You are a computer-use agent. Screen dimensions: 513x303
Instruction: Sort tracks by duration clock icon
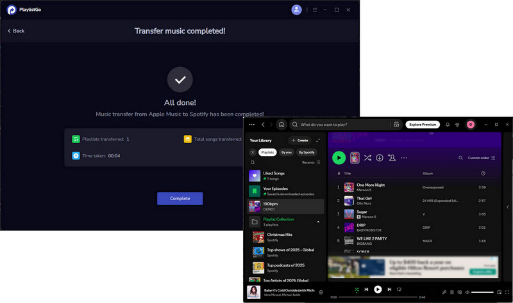[x=483, y=173]
